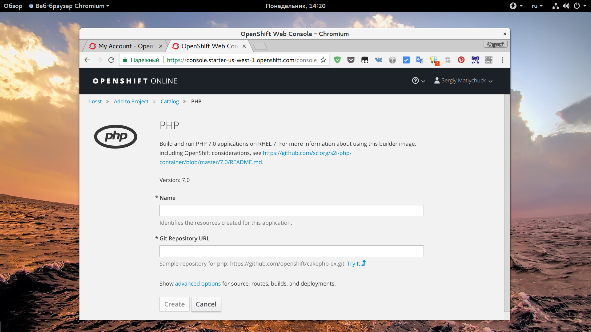The image size is (591, 332).
Task: Open the Pinterest extension
Action: point(461,60)
